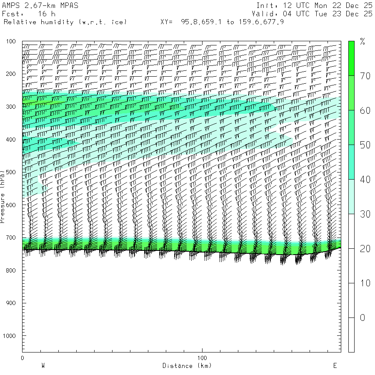Screen dimensions: 375x375
Task: Click the colorbar value label '50'
Action: [365, 145]
